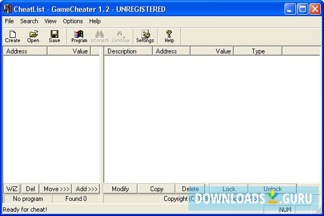Click the Copy button

click(157, 188)
